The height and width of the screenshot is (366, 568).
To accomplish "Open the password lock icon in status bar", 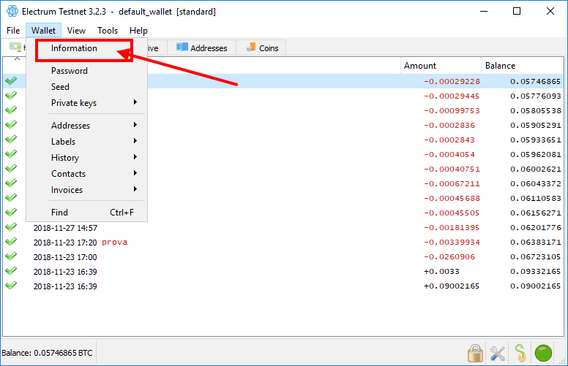I will click(475, 353).
